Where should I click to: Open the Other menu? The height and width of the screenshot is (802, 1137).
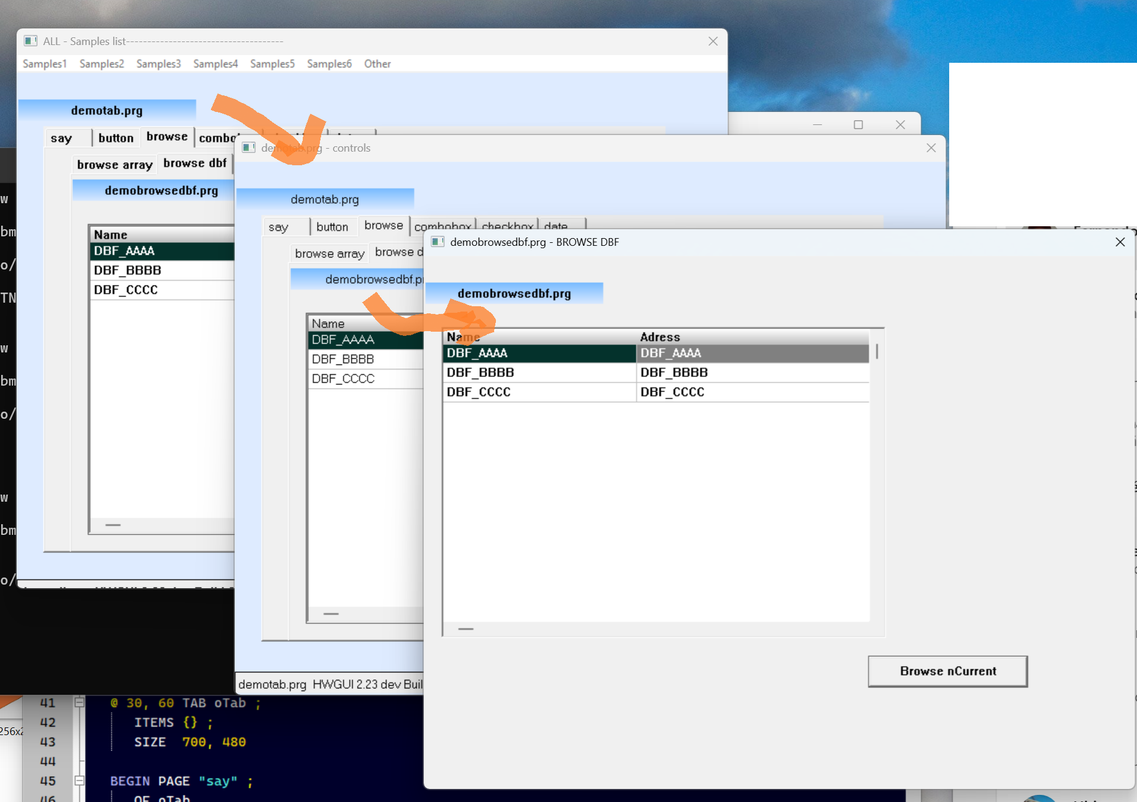pos(377,64)
